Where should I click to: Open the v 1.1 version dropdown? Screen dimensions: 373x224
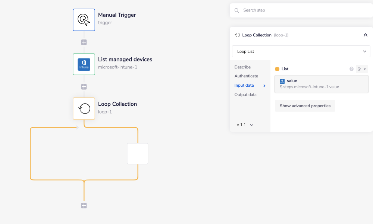coord(244,125)
